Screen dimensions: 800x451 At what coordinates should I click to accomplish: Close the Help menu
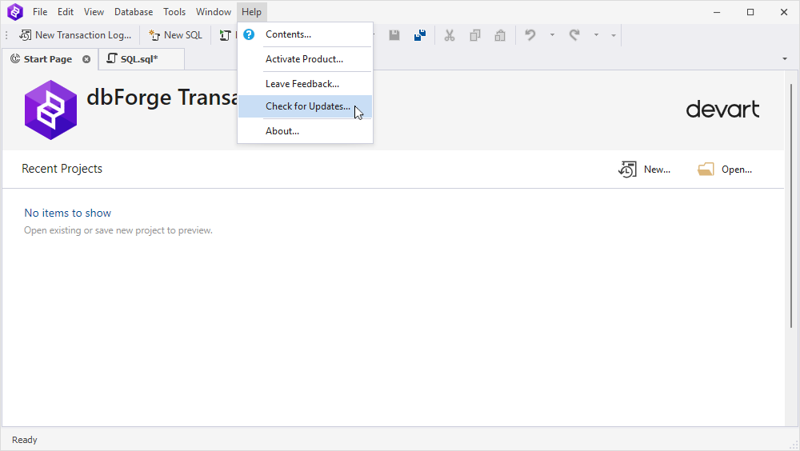251,12
